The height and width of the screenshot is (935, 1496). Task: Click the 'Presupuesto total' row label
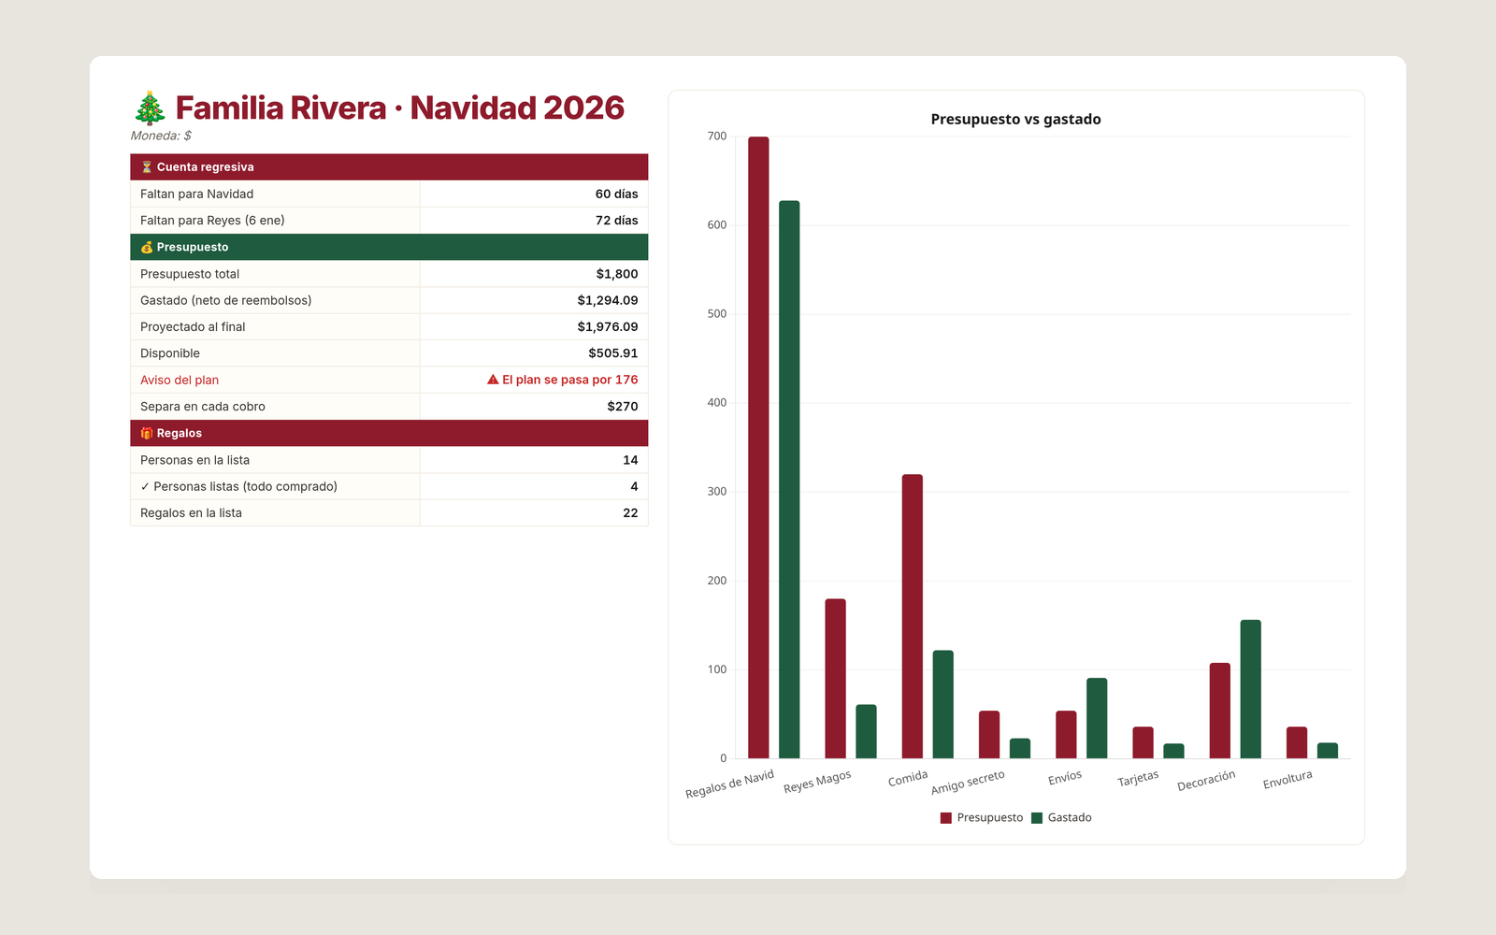click(x=190, y=274)
